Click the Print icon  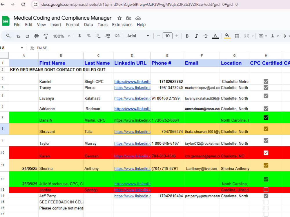(x=37, y=36)
